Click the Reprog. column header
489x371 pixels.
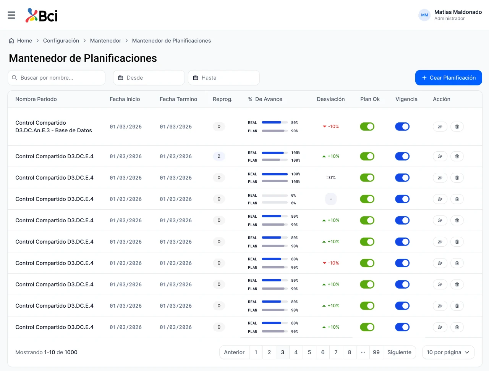(223, 99)
